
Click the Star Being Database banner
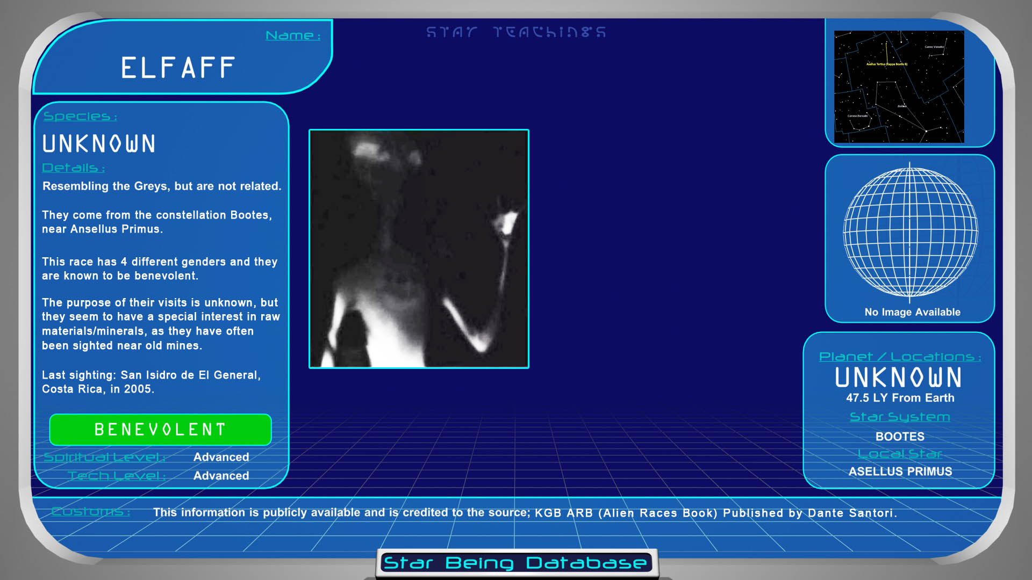click(516, 563)
